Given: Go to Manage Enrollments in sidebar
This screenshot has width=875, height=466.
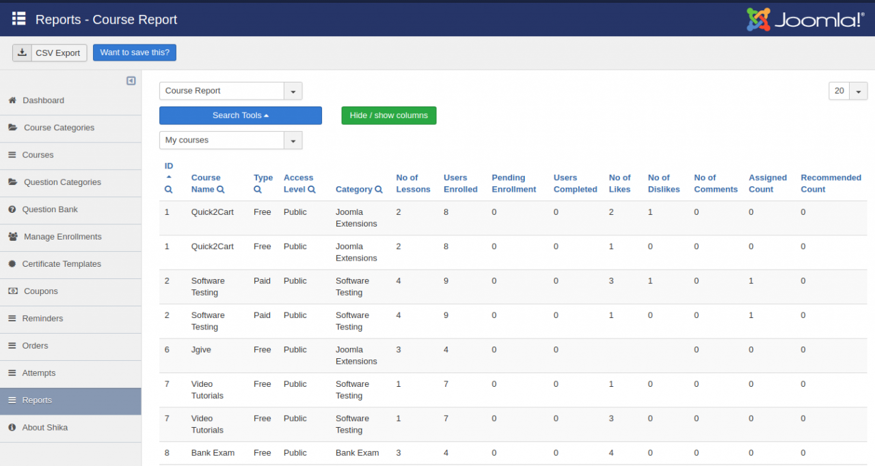Looking at the screenshot, I should [62, 237].
